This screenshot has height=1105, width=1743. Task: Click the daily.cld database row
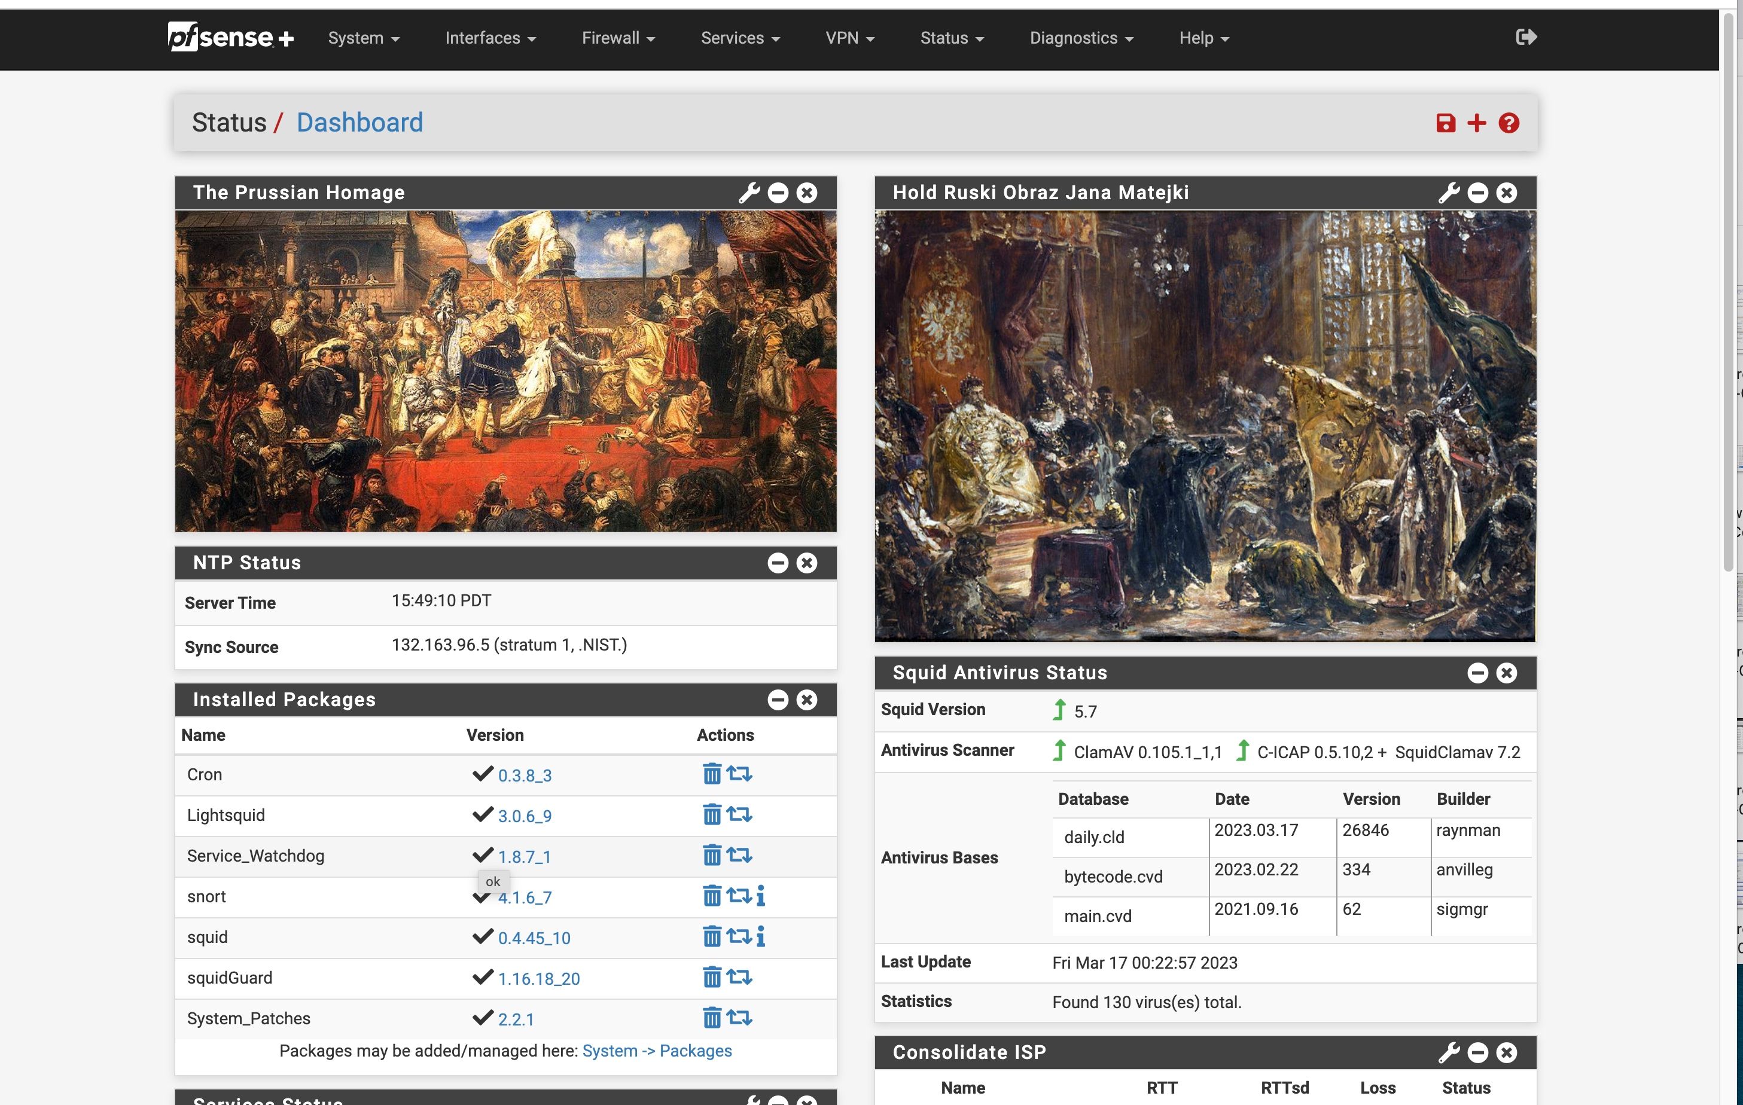click(x=1292, y=837)
